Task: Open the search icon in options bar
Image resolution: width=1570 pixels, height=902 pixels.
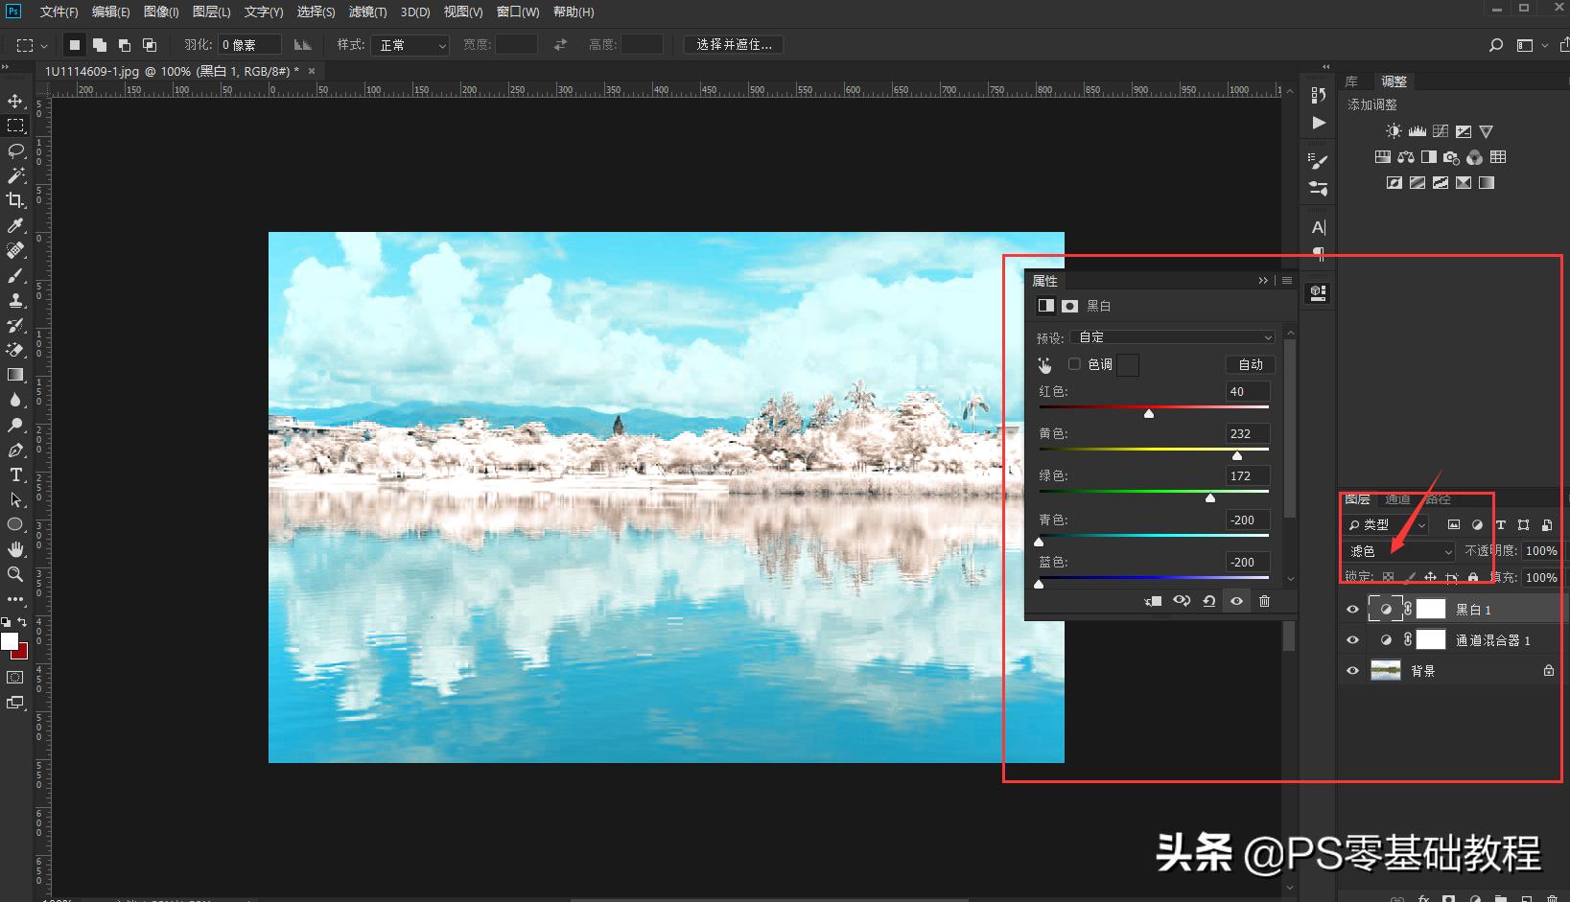Action: [1495, 45]
